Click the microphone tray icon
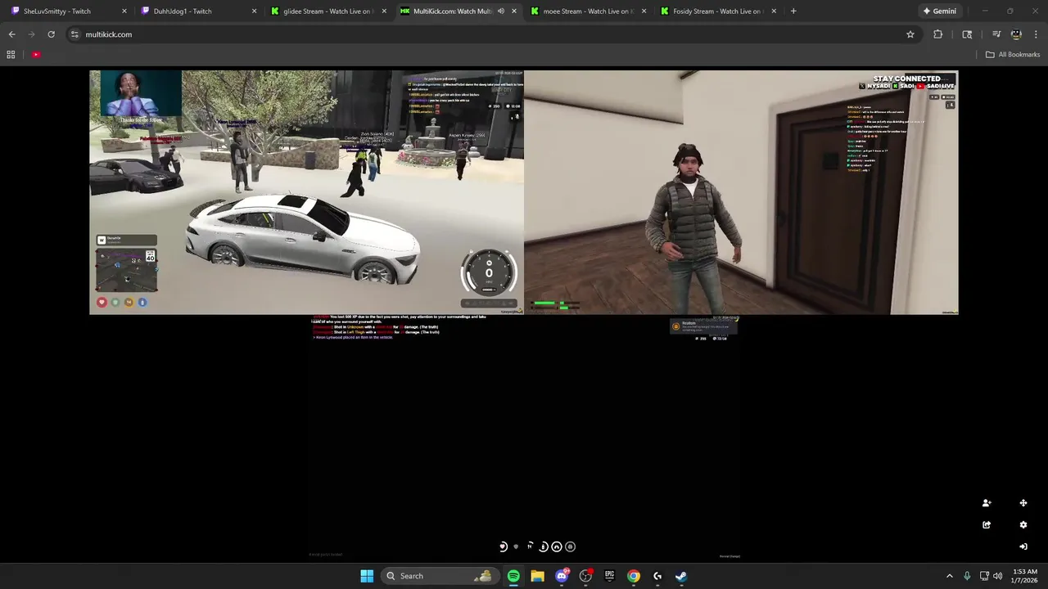Image resolution: width=1048 pixels, height=589 pixels. point(967,576)
